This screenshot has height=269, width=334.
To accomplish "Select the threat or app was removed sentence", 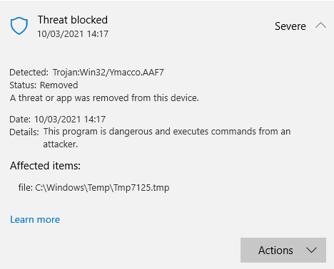I will (x=104, y=98).
